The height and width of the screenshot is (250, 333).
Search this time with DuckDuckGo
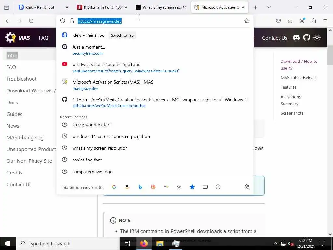click(153, 187)
